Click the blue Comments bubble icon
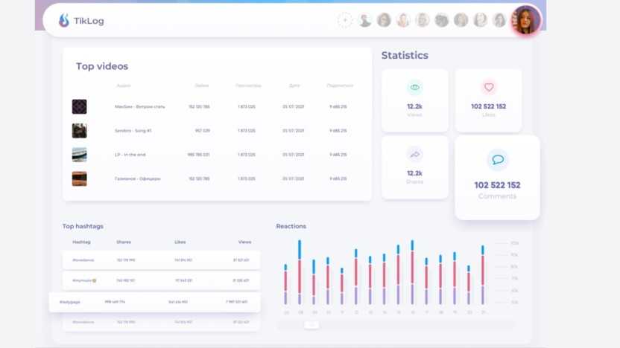This screenshot has width=620, height=348. pos(497,160)
